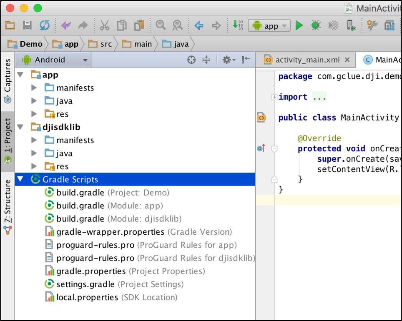
Task: Click the Undo arrow icon
Action: tap(66, 26)
